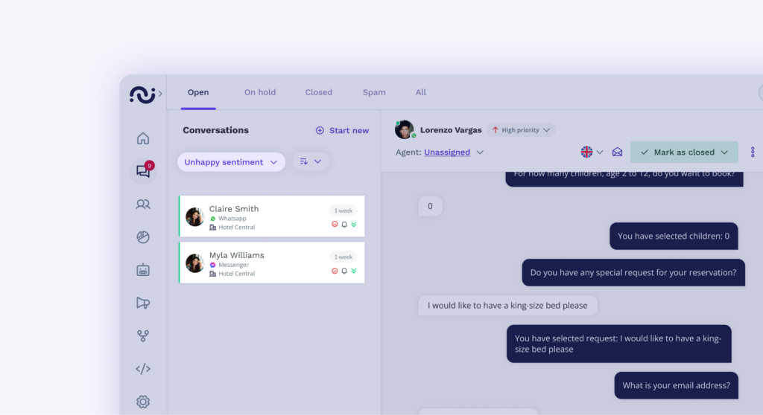Image resolution: width=763 pixels, height=415 pixels.
Task: Open the analytics pie chart icon
Action: tap(142, 237)
